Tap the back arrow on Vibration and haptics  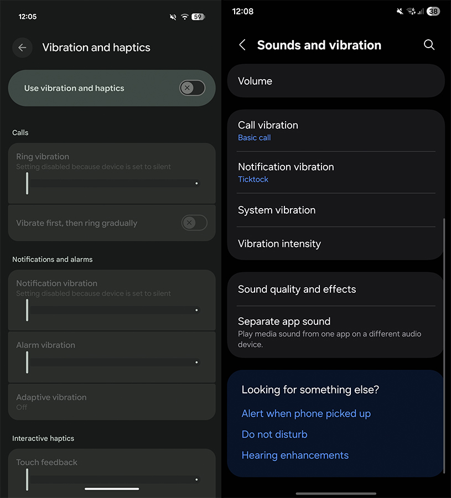(x=22, y=48)
